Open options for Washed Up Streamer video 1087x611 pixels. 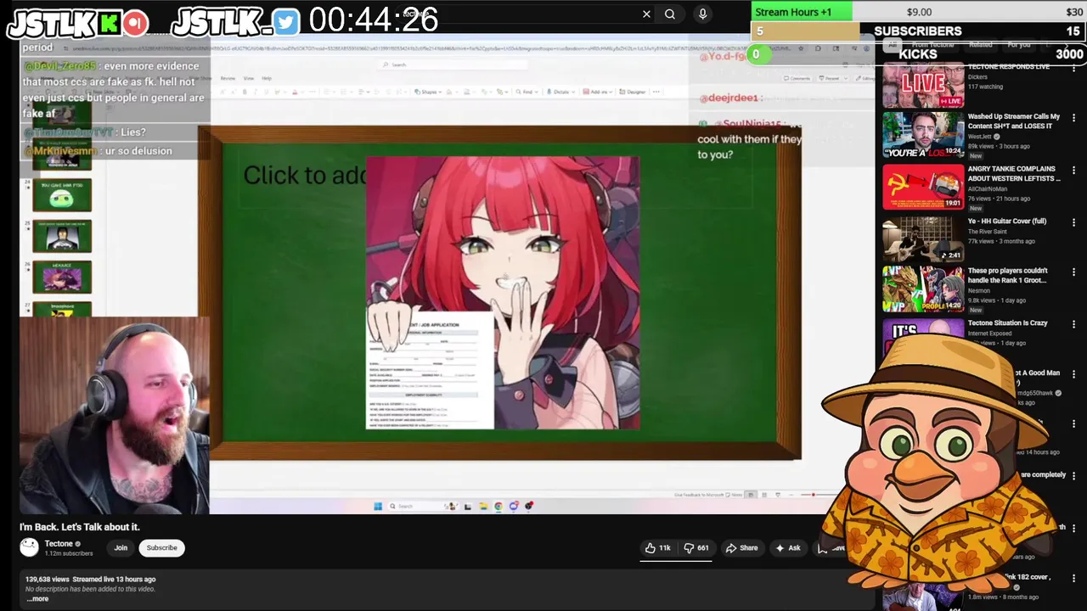click(x=1073, y=119)
